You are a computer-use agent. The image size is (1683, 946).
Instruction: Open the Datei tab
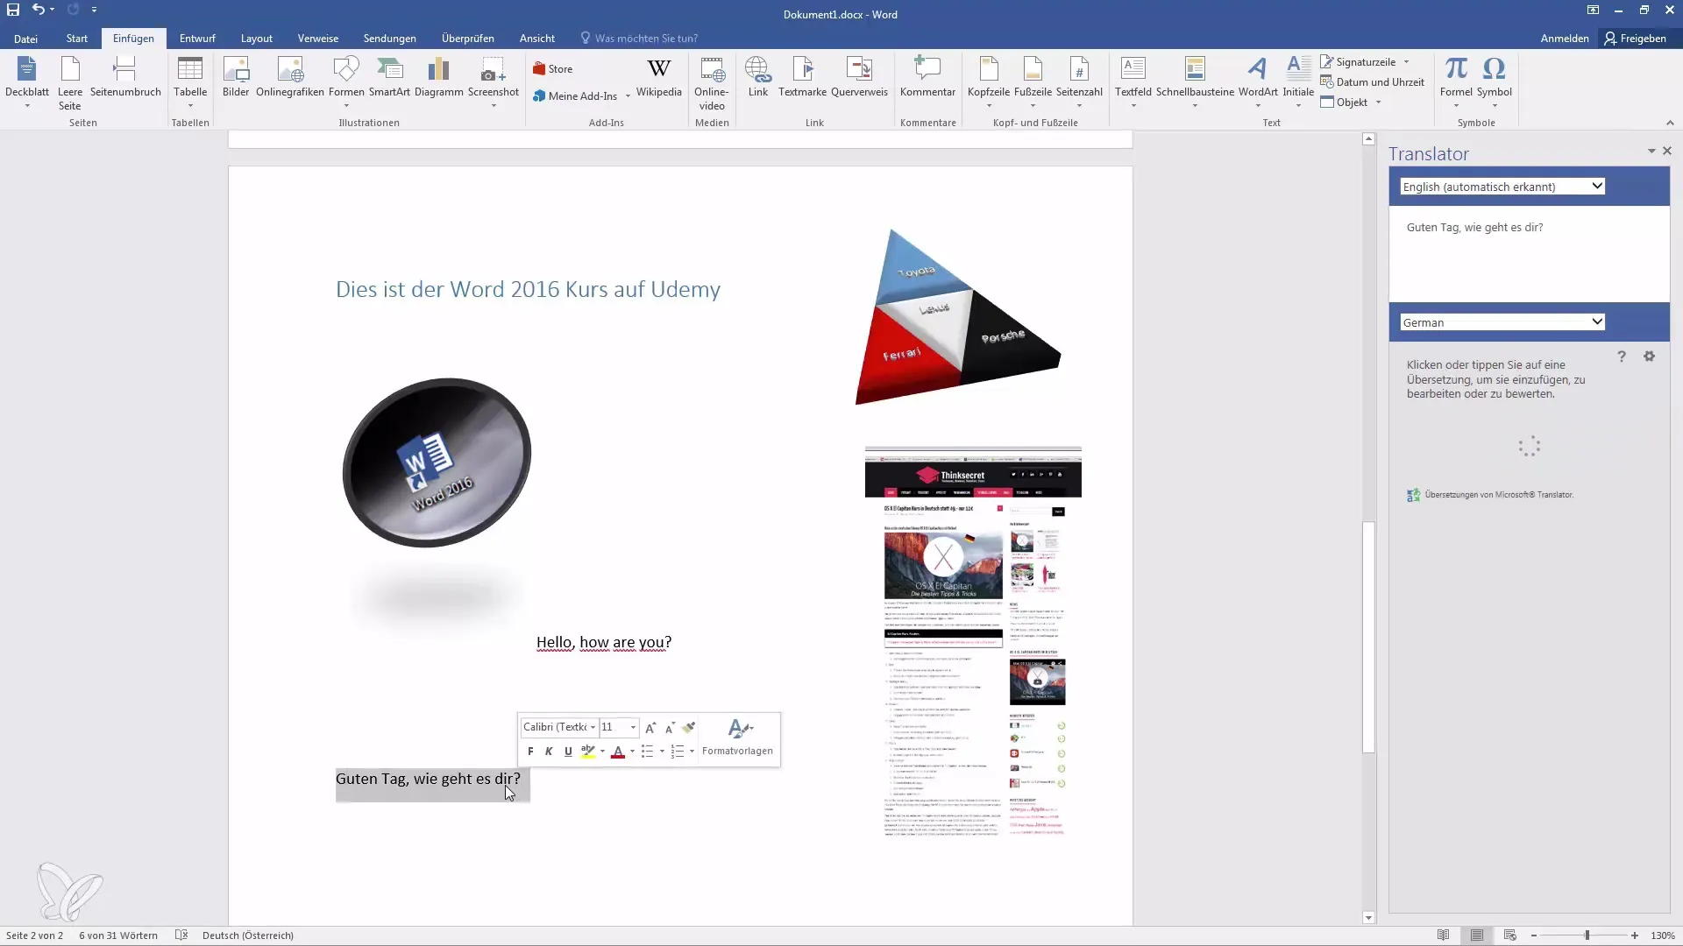pyautogui.click(x=25, y=39)
